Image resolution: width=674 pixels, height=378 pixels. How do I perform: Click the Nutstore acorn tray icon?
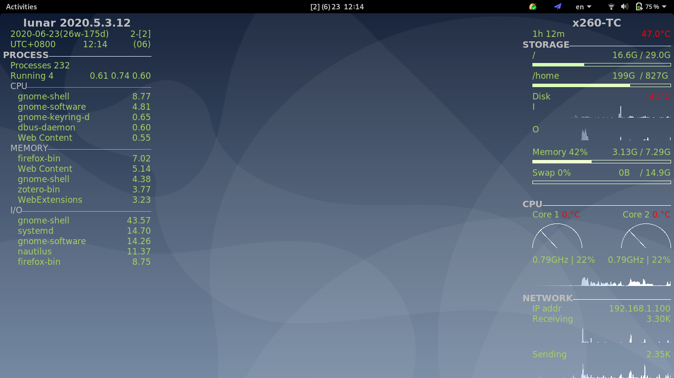(533, 7)
